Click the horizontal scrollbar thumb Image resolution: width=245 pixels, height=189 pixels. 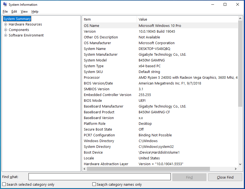click(148, 169)
